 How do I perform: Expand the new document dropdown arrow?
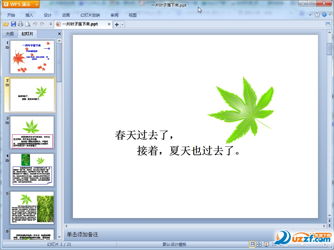tap(122, 25)
